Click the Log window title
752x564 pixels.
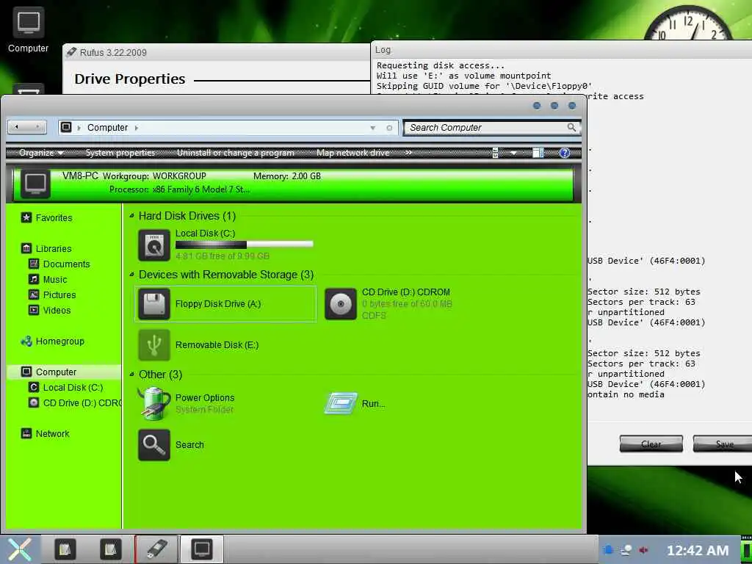[x=383, y=49]
